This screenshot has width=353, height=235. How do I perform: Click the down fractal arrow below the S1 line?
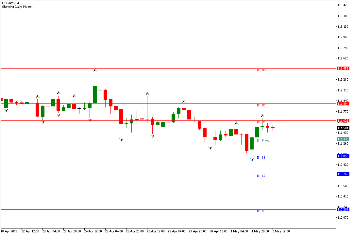252,160
